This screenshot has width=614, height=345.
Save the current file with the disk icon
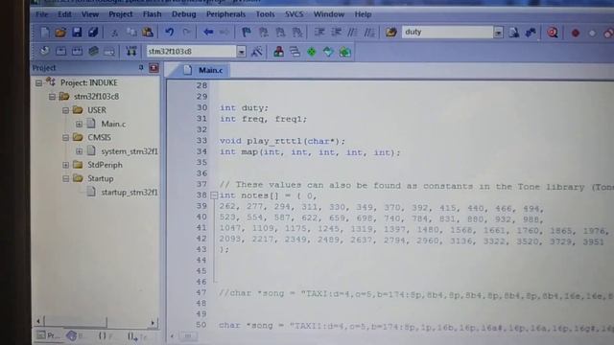click(77, 32)
